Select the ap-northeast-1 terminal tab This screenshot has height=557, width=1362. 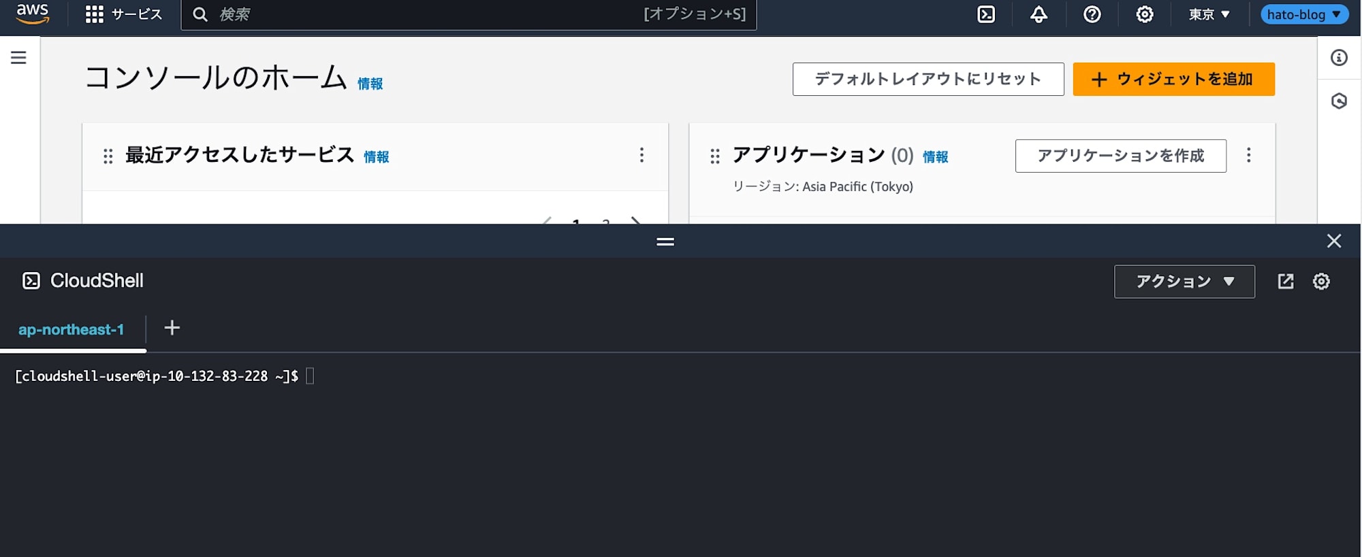tap(72, 330)
